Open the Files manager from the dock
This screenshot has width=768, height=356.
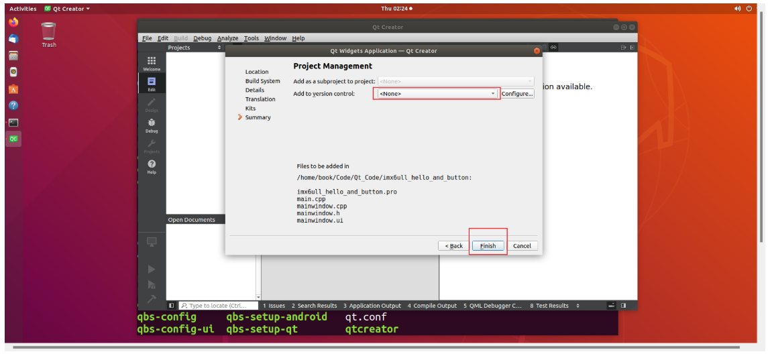(13, 56)
